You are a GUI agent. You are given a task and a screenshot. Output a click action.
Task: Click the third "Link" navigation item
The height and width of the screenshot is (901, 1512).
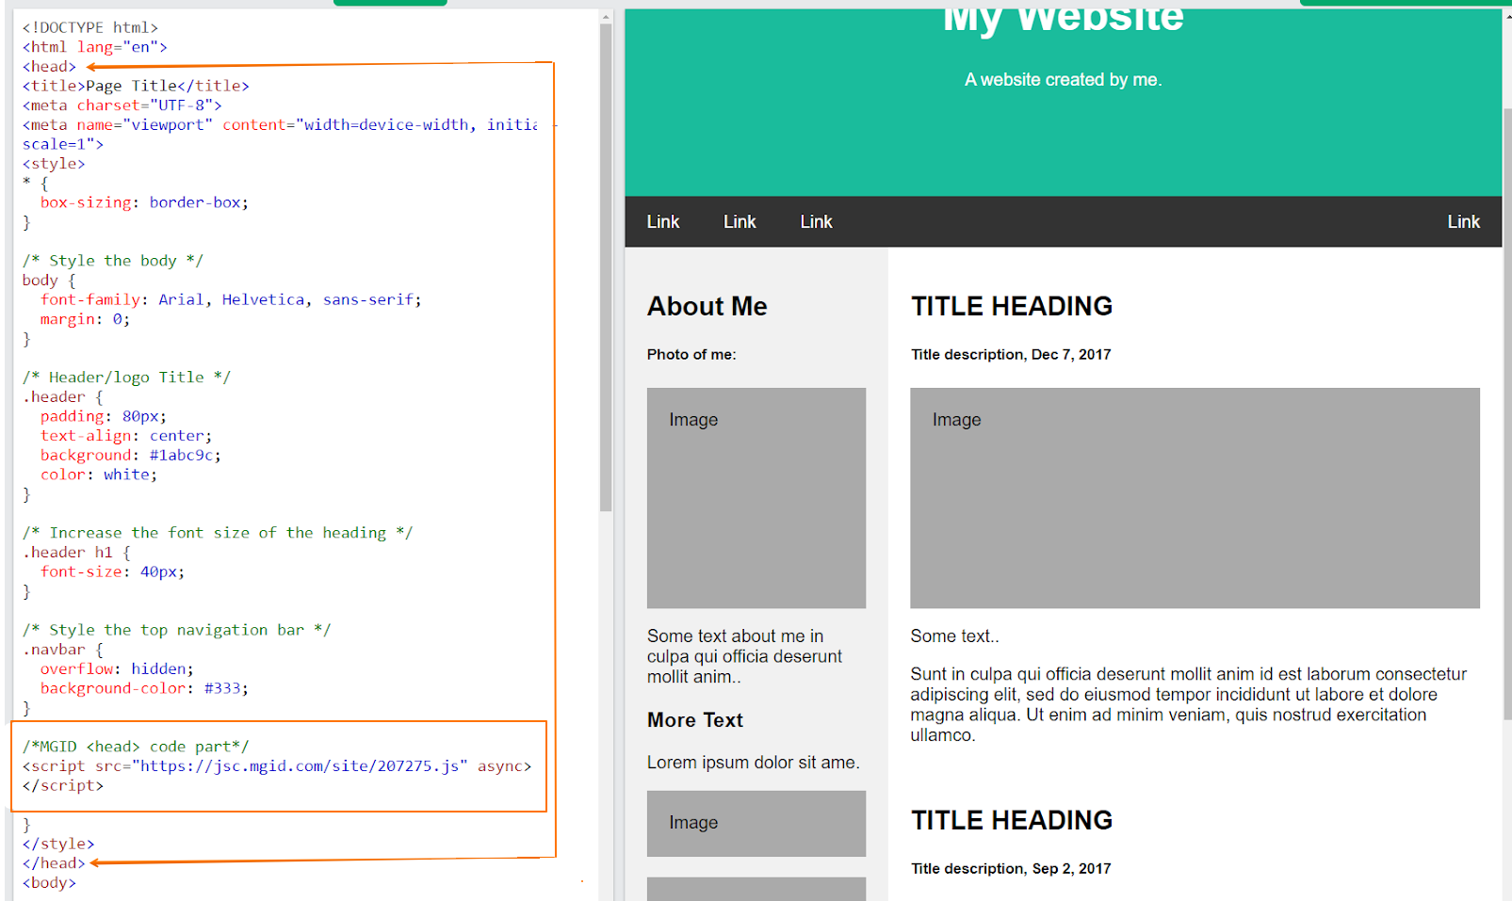(815, 221)
